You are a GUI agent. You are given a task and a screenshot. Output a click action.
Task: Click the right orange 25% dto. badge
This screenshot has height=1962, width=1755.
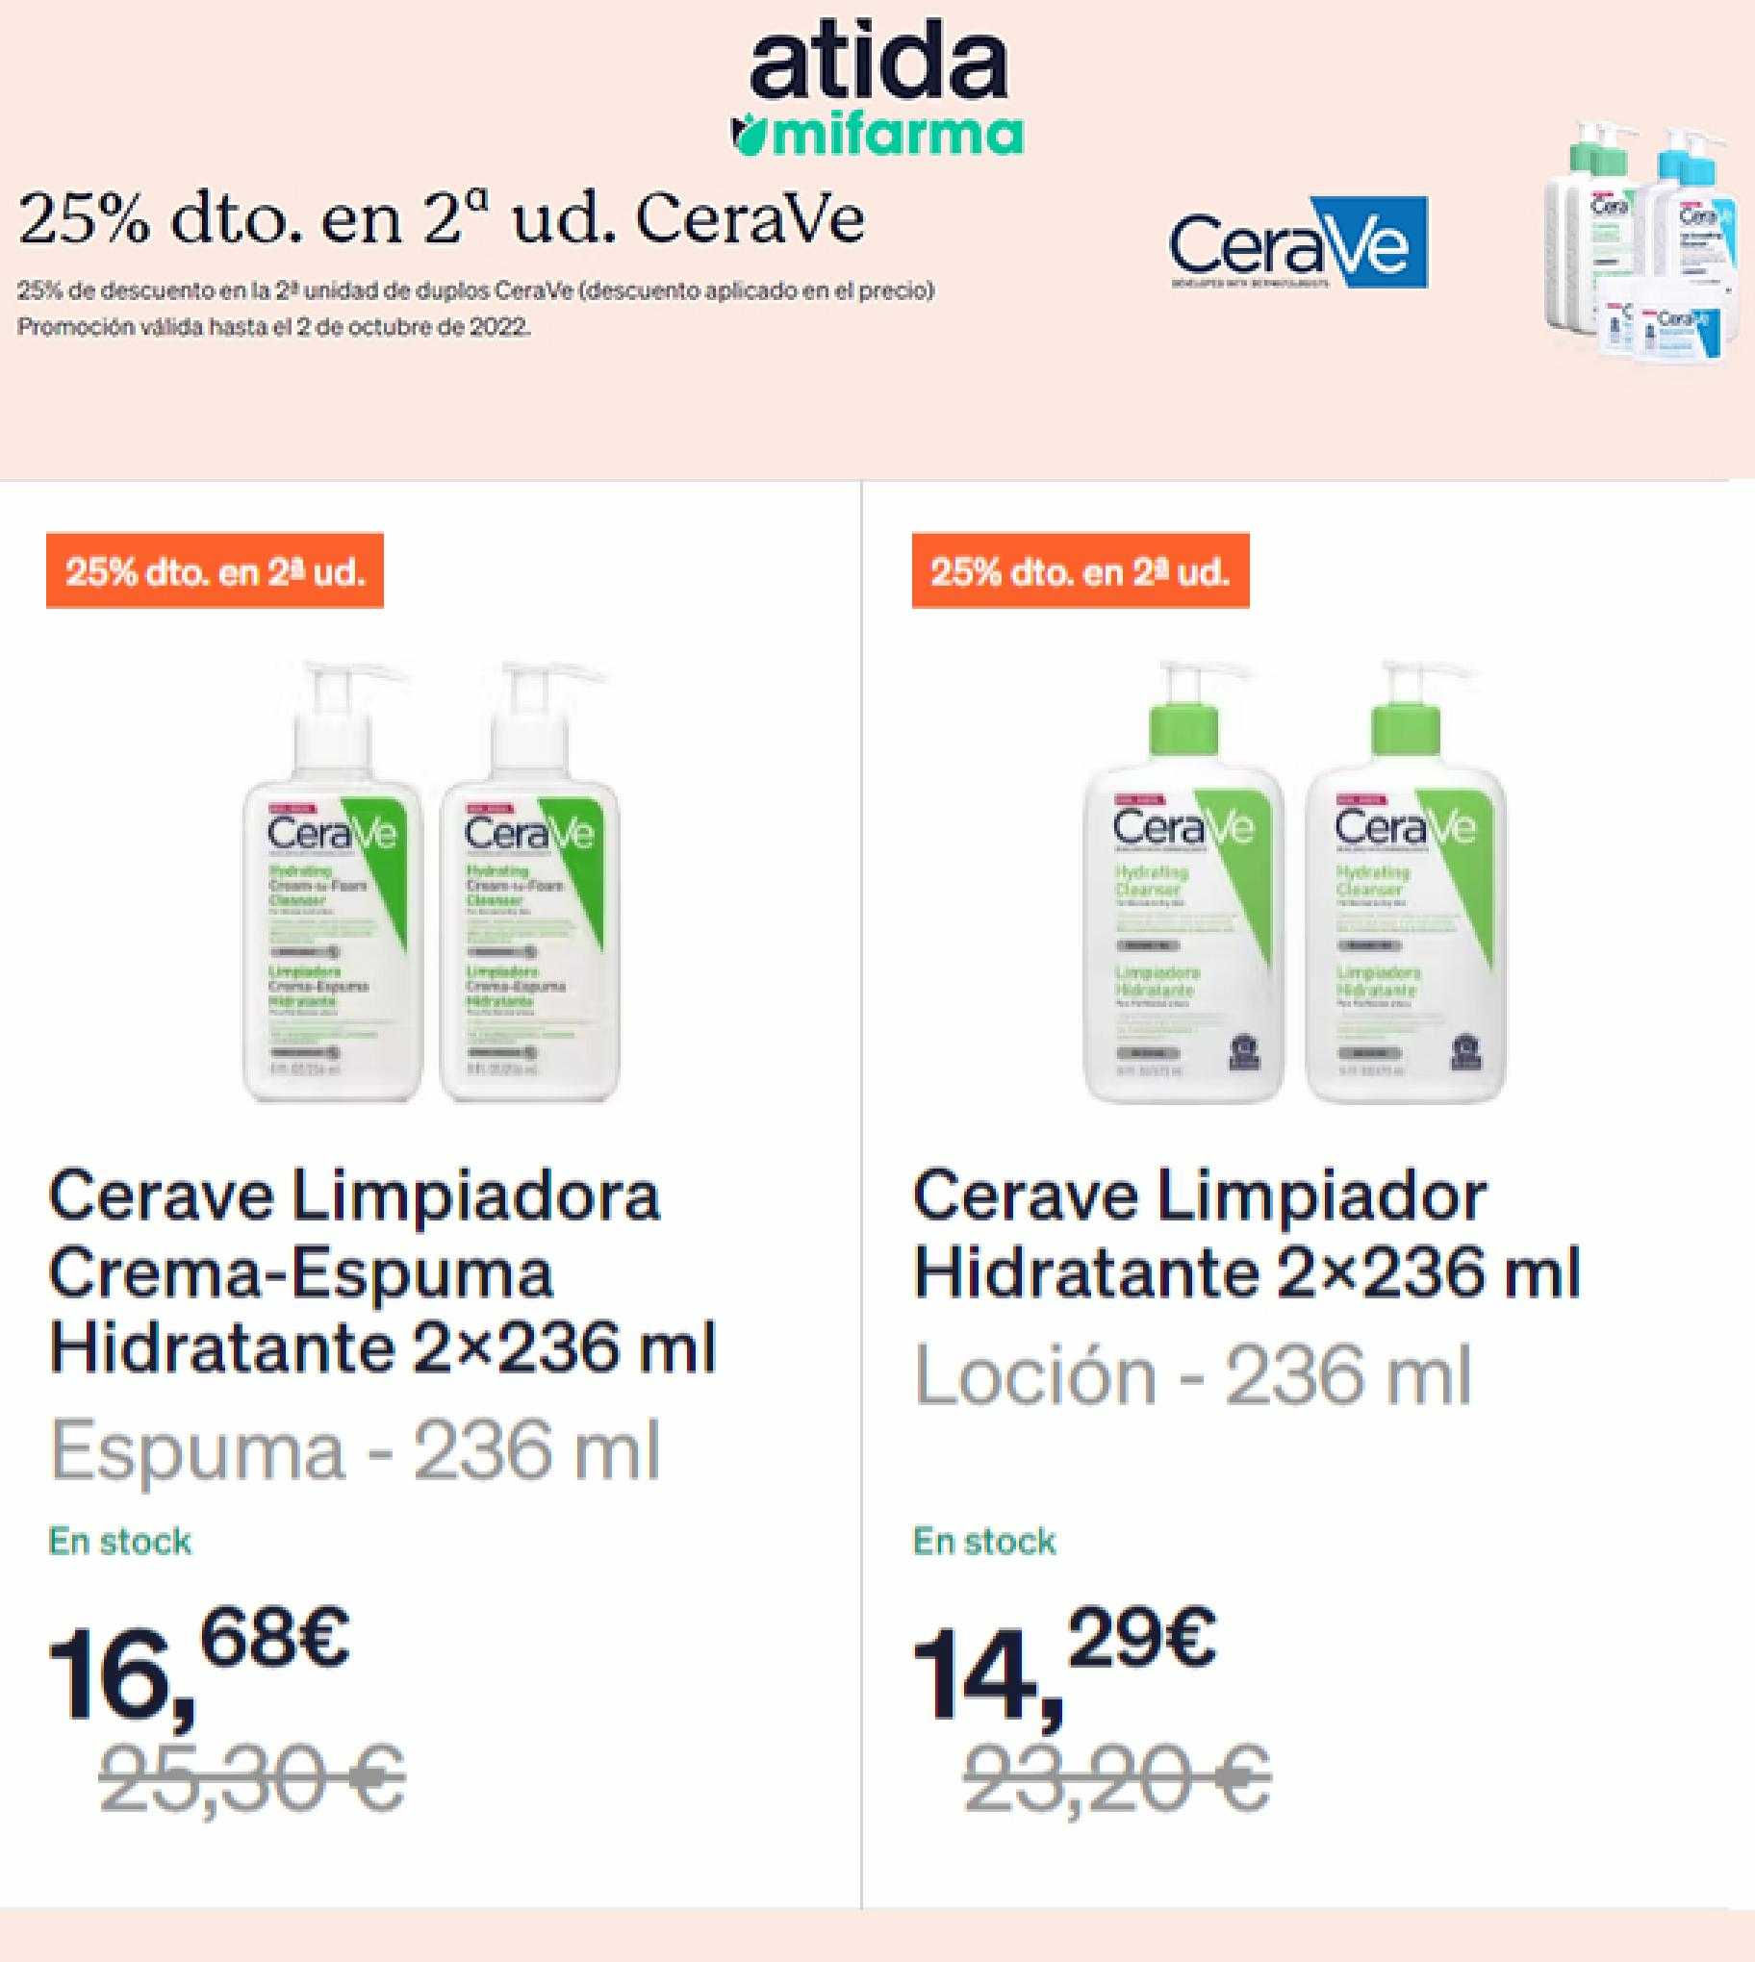(1080, 570)
